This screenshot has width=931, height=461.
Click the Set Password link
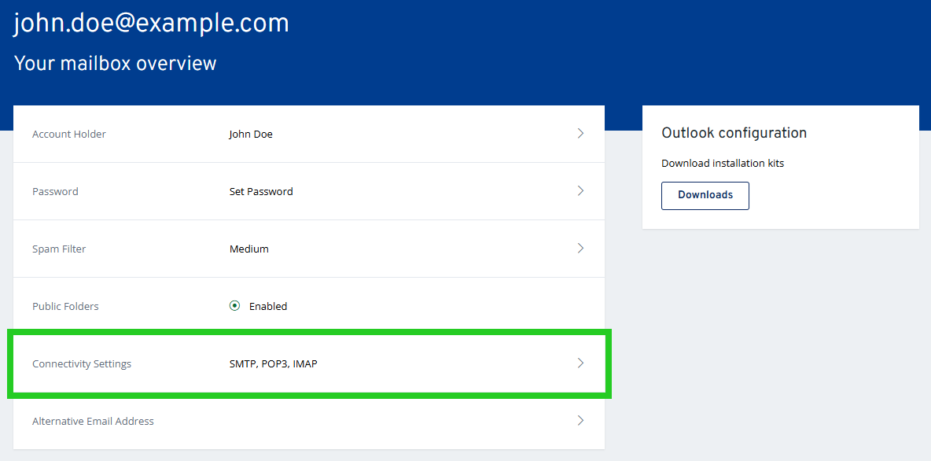point(260,190)
